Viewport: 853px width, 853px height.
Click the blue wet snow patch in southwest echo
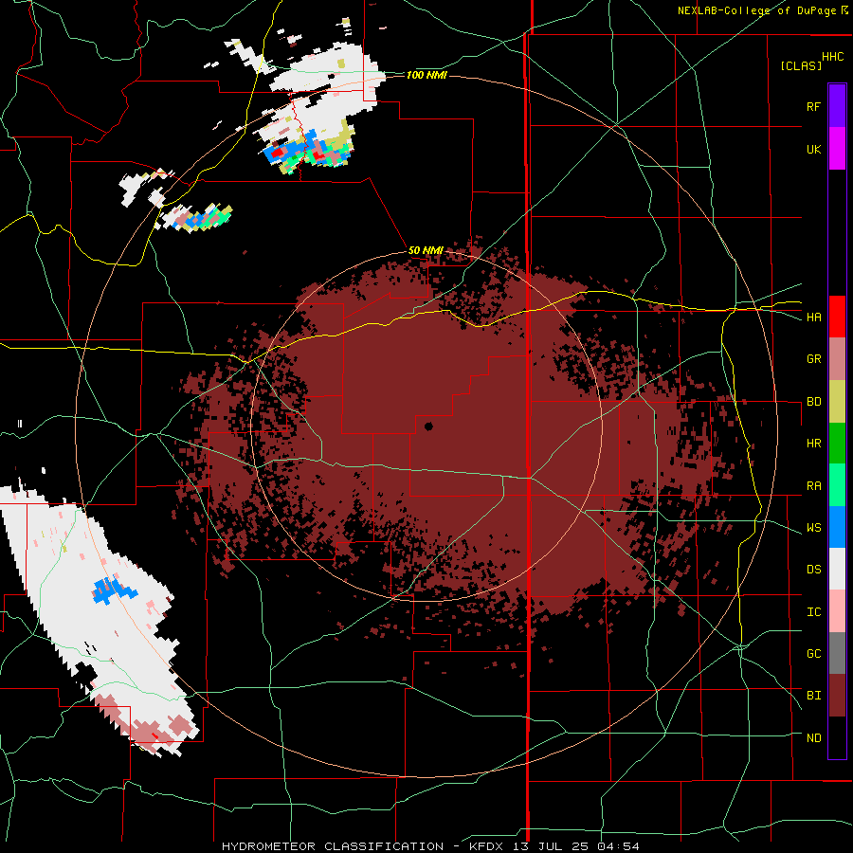(x=113, y=590)
